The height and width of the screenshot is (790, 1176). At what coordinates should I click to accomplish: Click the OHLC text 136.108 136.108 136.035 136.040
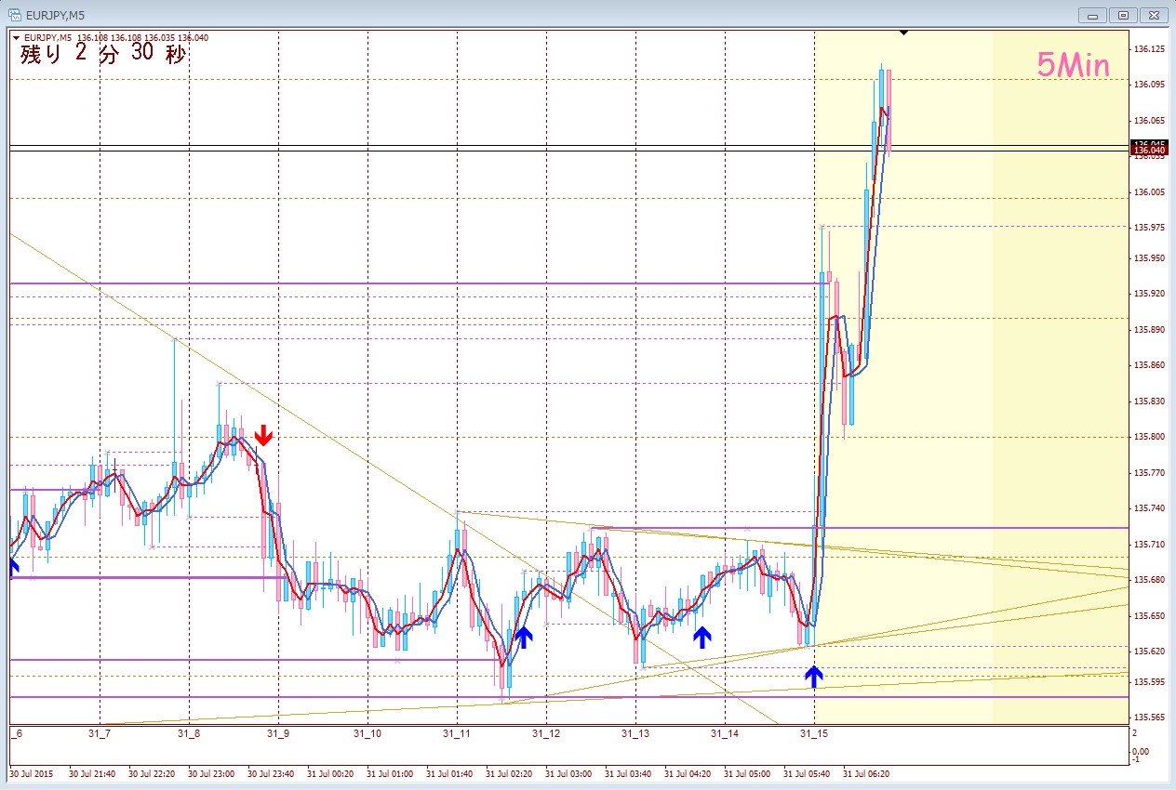[x=143, y=38]
